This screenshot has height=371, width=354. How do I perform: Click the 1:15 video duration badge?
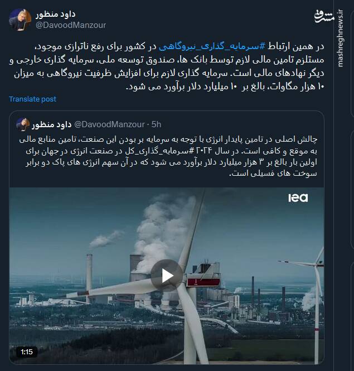27,352
